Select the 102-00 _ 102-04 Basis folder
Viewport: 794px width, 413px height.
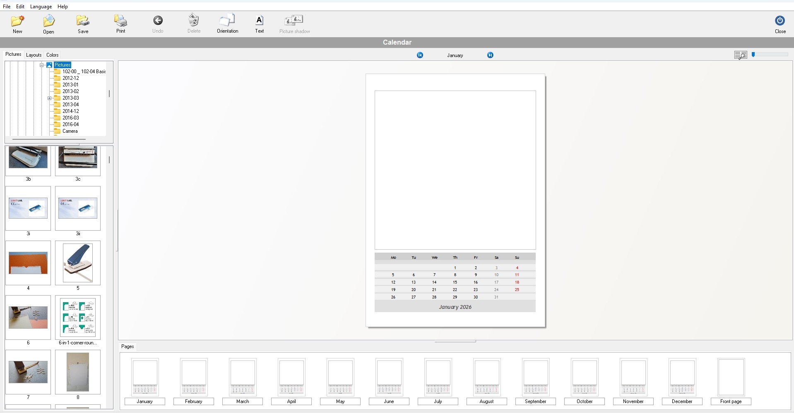(x=84, y=72)
